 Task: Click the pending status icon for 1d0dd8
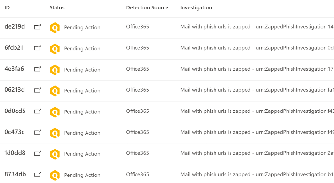(x=55, y=154)
